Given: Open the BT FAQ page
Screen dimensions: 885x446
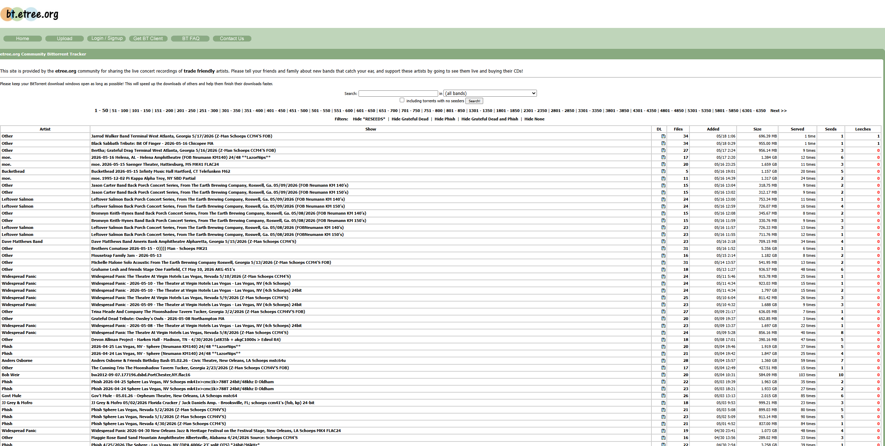Looking at the screenshot, I should [191, 38].
